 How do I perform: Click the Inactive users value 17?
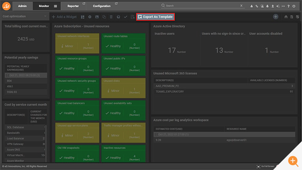172,50
